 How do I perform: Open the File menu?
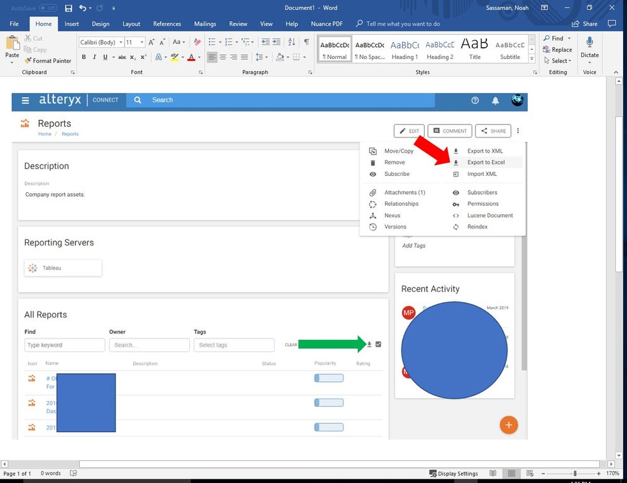[x=14, y=24]
